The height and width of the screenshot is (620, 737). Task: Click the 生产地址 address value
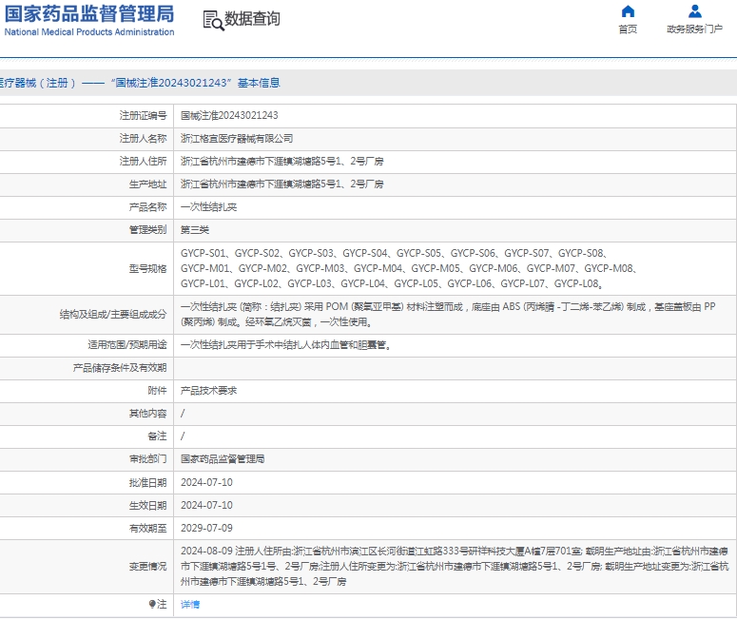click(x=282, y=184)
